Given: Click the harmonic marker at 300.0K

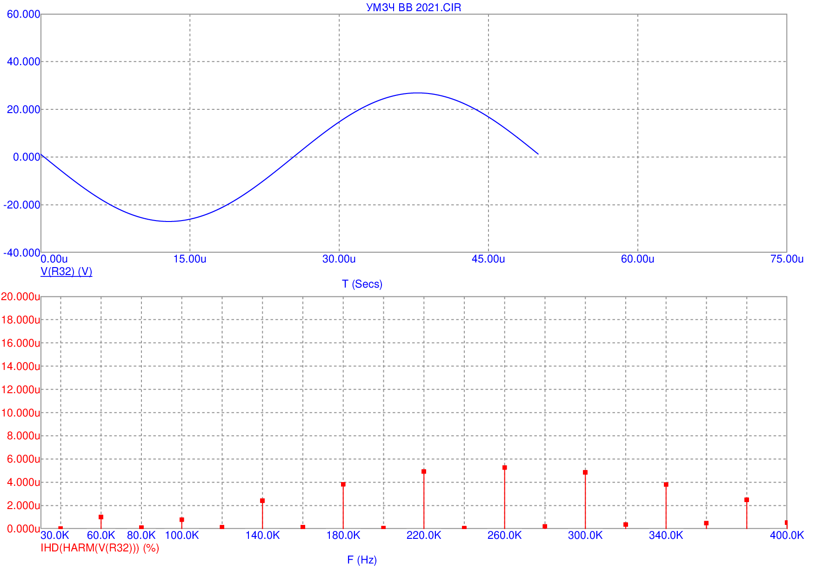Looking at the screenshot, I should point(585,472).
